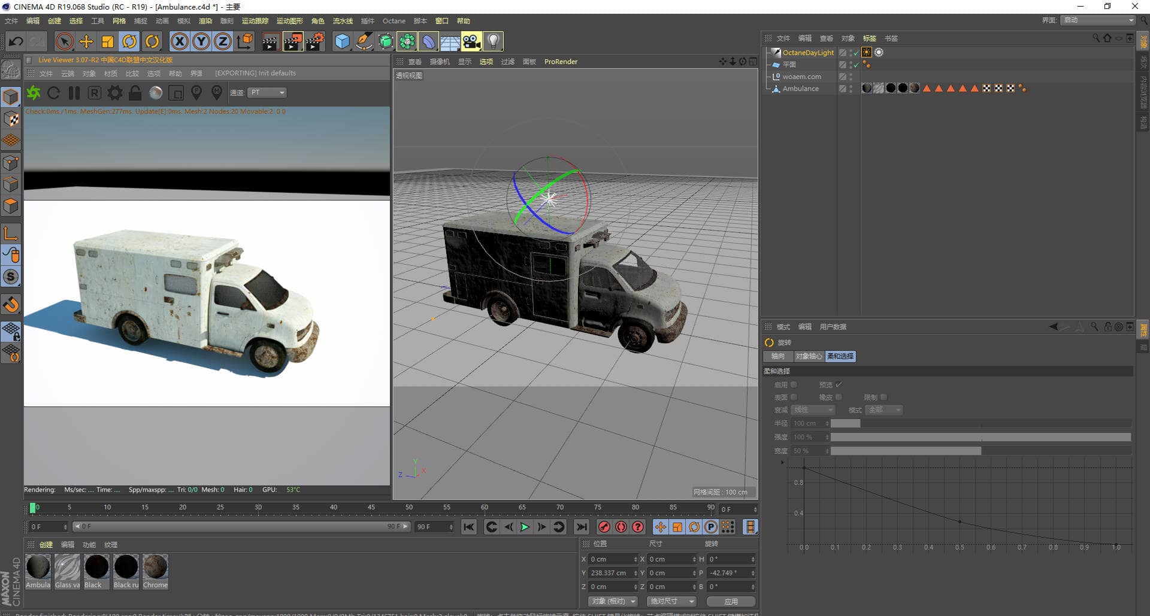The width and height of the screenshot is (1150, 616).
Task: Open 衰减 线性 dropdown
Action: coord(812,410)
